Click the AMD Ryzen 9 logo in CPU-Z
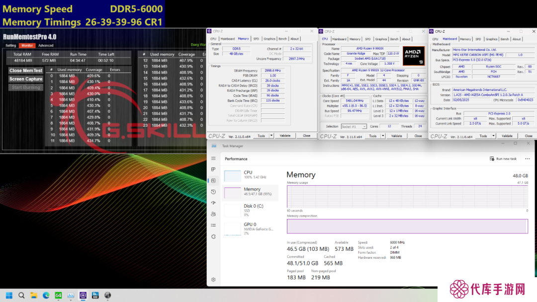The image size is (537, 302). tap(414, 56)
